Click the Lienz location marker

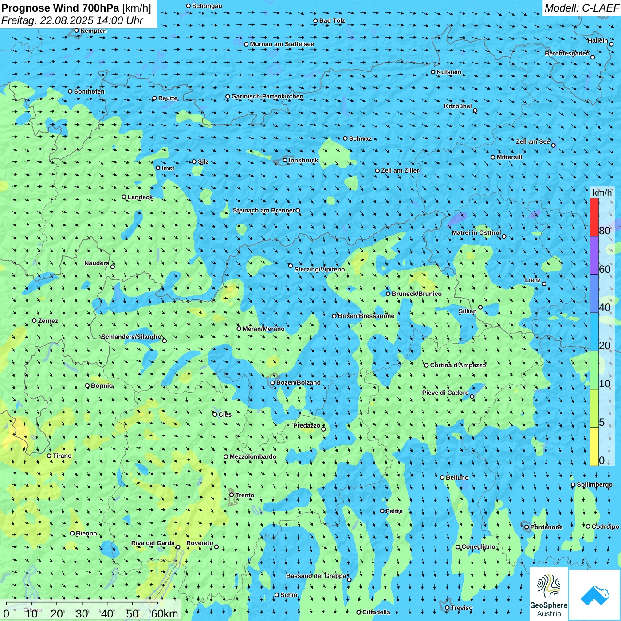click(544, 284)
